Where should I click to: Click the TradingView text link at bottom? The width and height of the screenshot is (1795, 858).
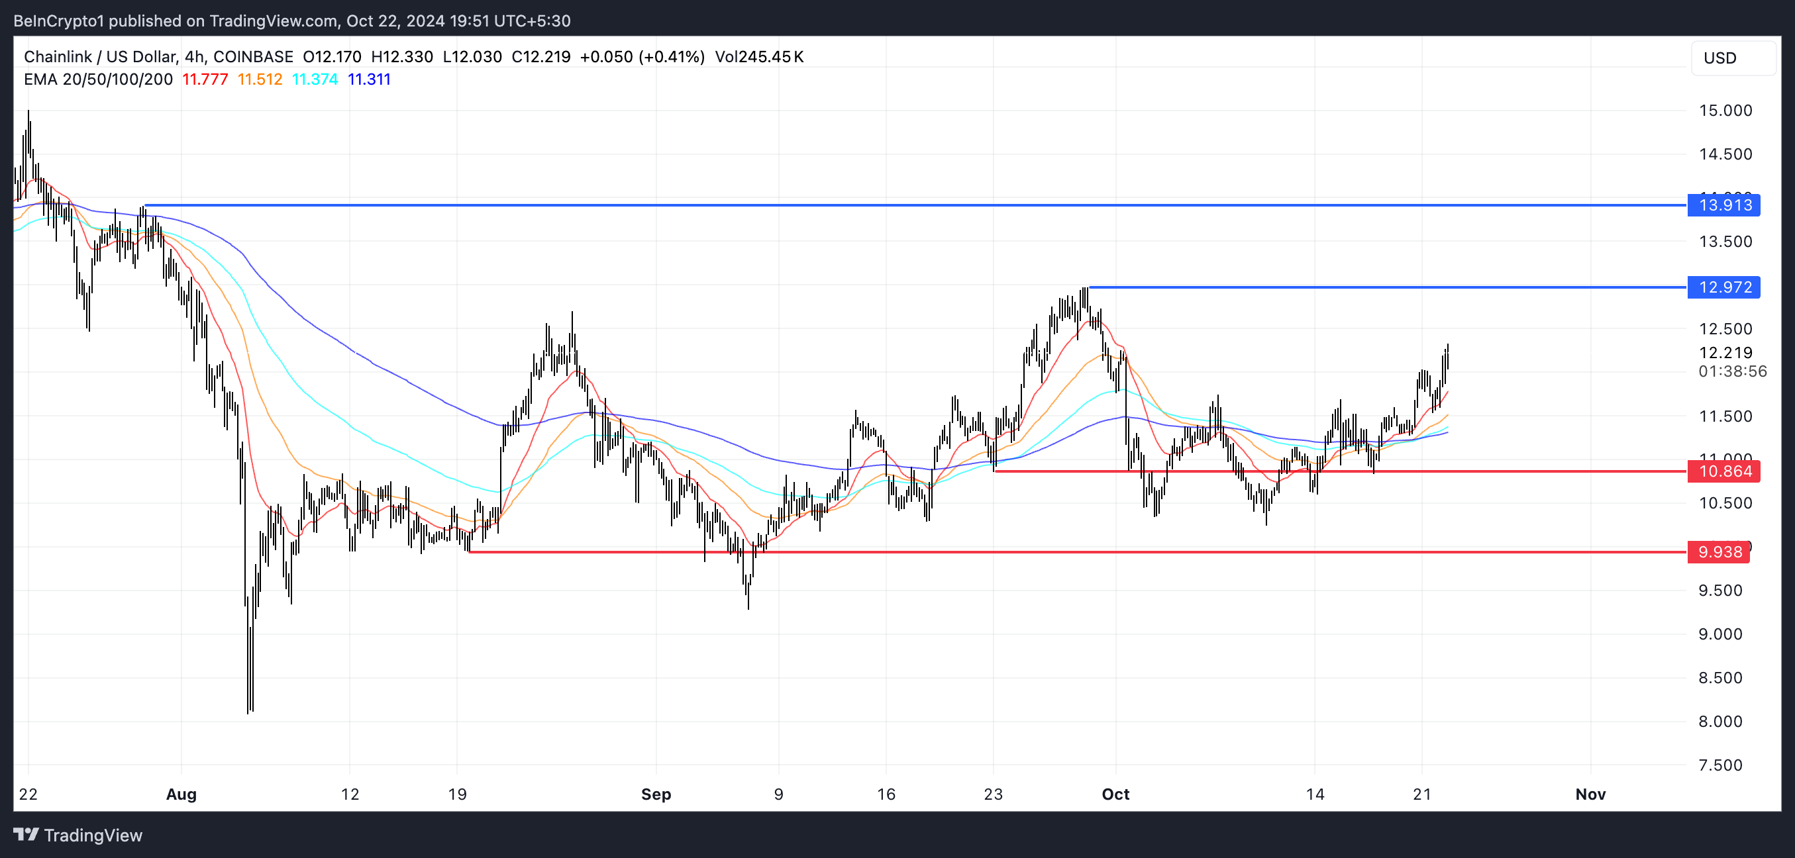(93, 835)
